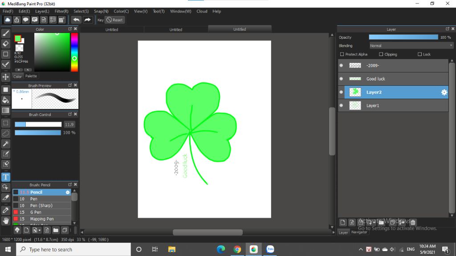Delete layer with the trash icon

(413, 222)
